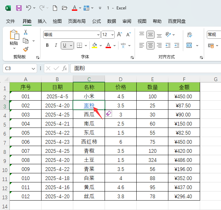Toggle bold formatting
Viewport: 221px width, 210px height.
[47, 45]
